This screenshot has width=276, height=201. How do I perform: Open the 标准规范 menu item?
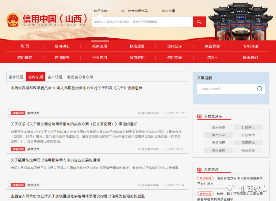coord(137,46)
